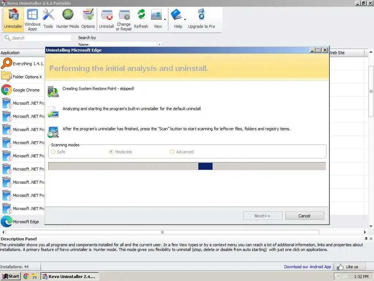Select the Moderate scanning mode
Image resolution: width=374 pixels, height=281 pixels.
[x=121, y=152]
